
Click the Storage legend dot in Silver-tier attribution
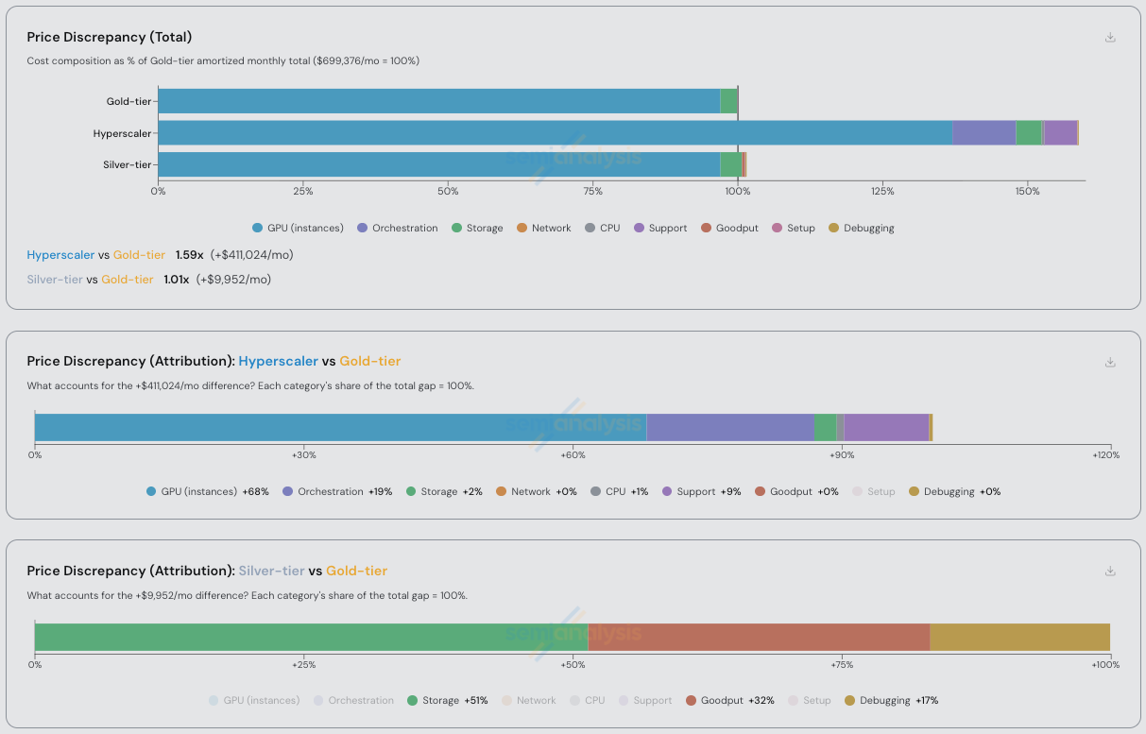pos(415,700)
